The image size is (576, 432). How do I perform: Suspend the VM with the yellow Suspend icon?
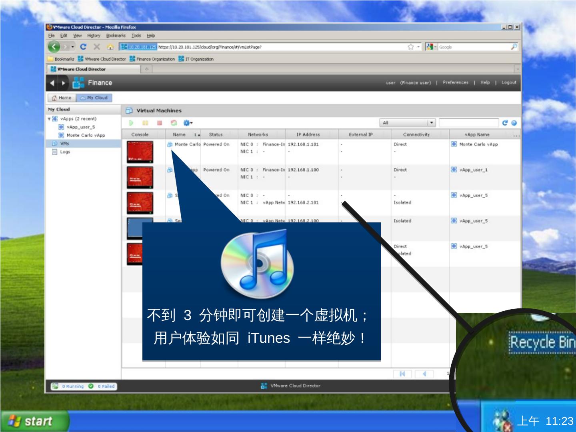click(146, 123)
